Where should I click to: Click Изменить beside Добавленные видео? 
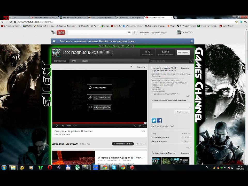(x=141, y=144)
